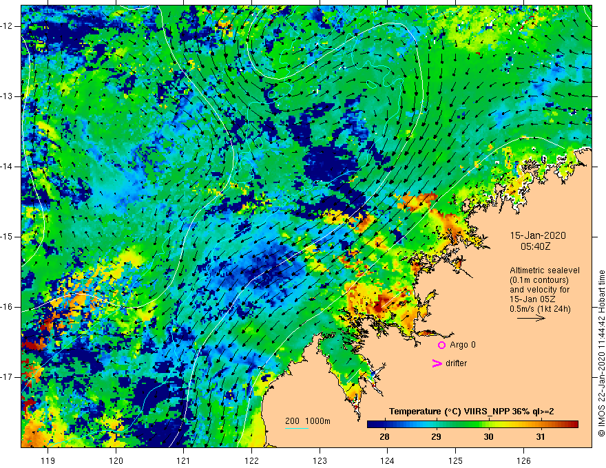Click longitude label 125 on bottom axis

point(456,460)
